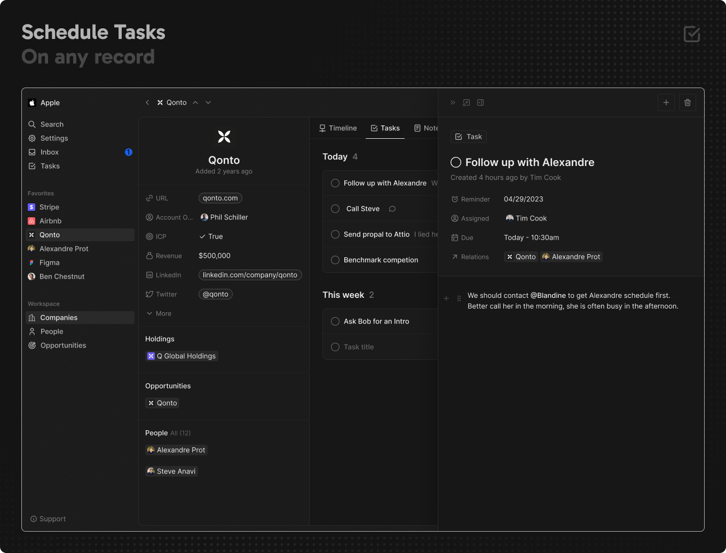
Task: Check off the Call Steve task
Action: click(335, 209)
